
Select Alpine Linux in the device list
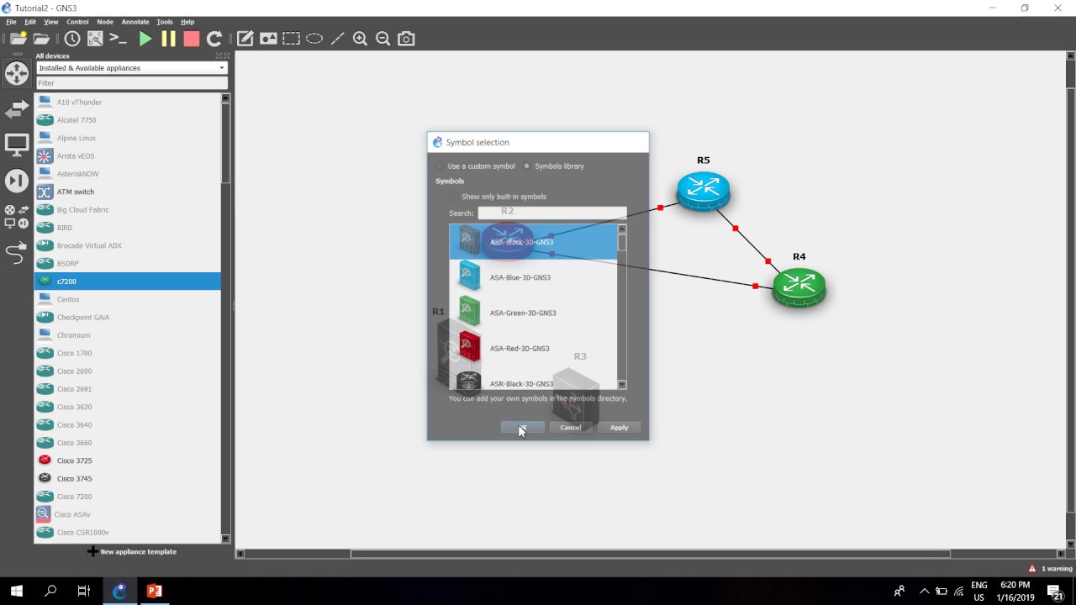pyautogui.click(x=127, y=138)
